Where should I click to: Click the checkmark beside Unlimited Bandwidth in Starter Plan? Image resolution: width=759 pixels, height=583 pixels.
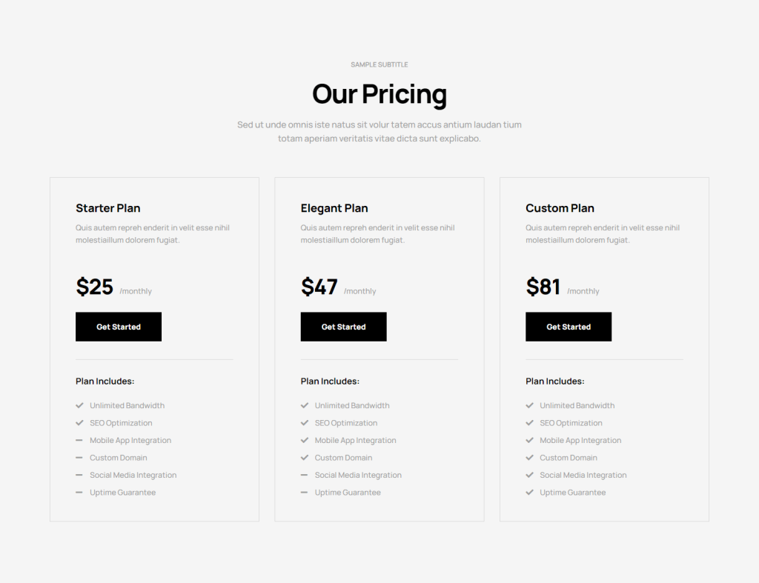point(79,405)
